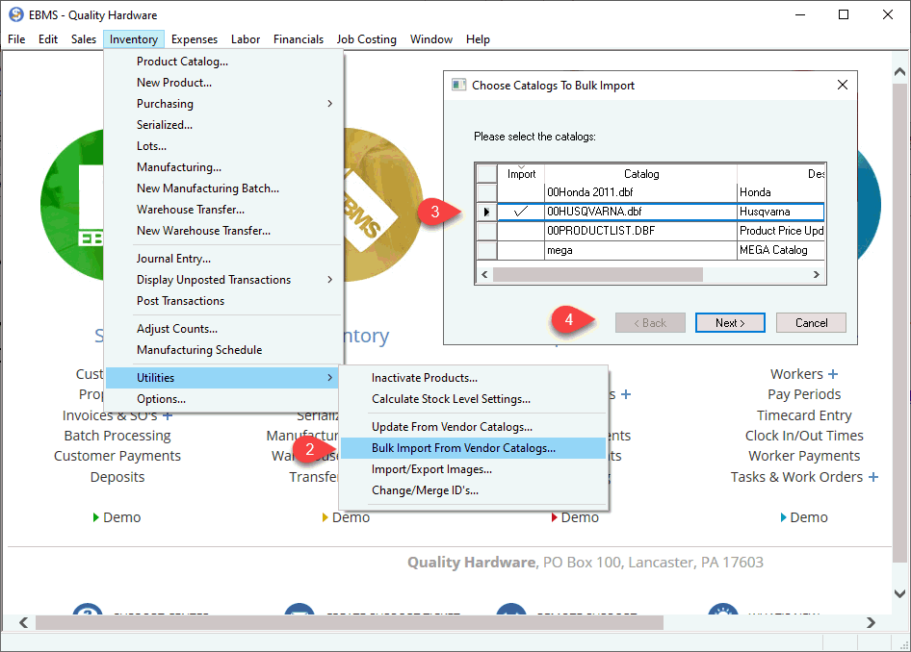Open the Labor menu
The height and width of the screenshot is (652, 911).
click(x=246, y=38)
